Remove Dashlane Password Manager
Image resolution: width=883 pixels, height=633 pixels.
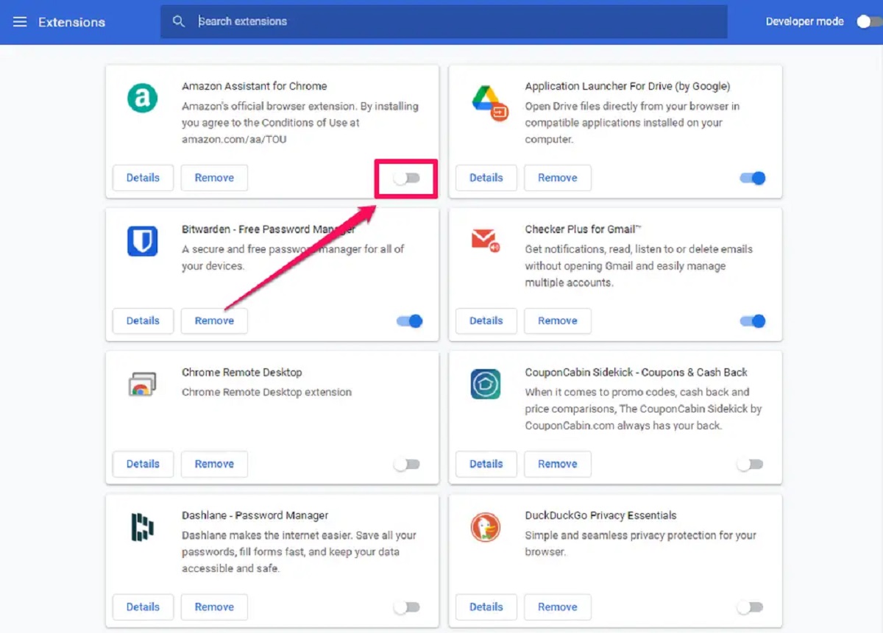214,607
